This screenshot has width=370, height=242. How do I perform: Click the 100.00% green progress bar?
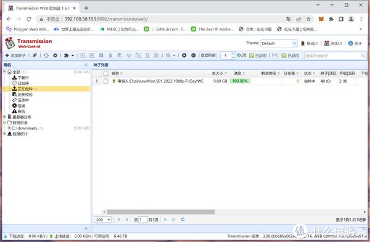pos(240,81)
